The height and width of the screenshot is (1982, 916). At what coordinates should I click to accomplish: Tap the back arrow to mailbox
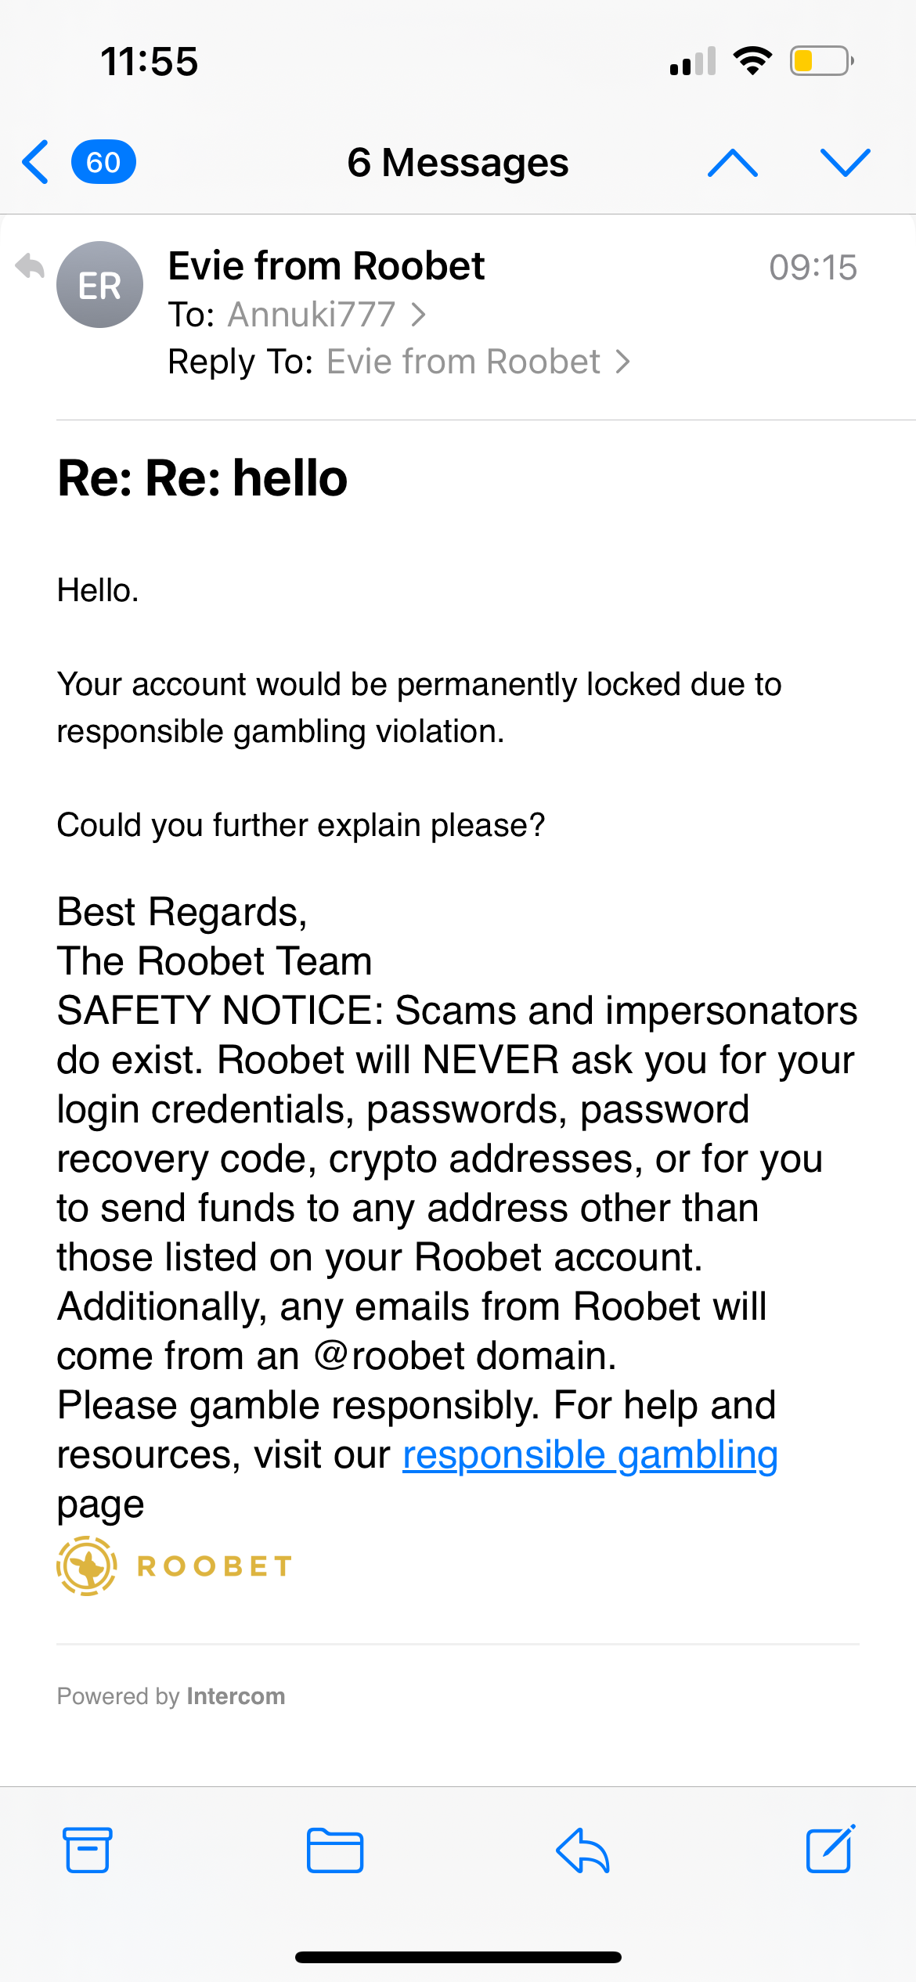tap(36, 162)
